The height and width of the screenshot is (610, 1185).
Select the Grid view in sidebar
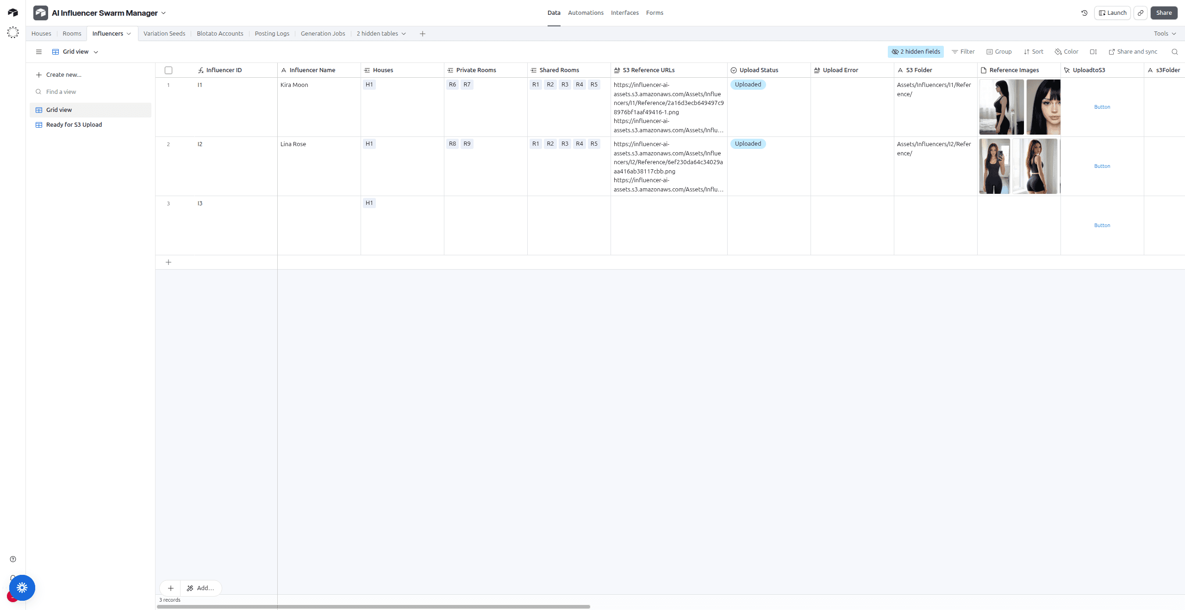point(90,110)
